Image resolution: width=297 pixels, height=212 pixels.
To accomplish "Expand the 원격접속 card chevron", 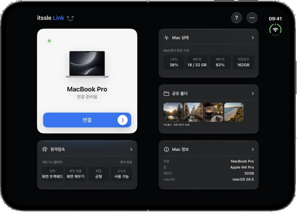I will 131,149.
